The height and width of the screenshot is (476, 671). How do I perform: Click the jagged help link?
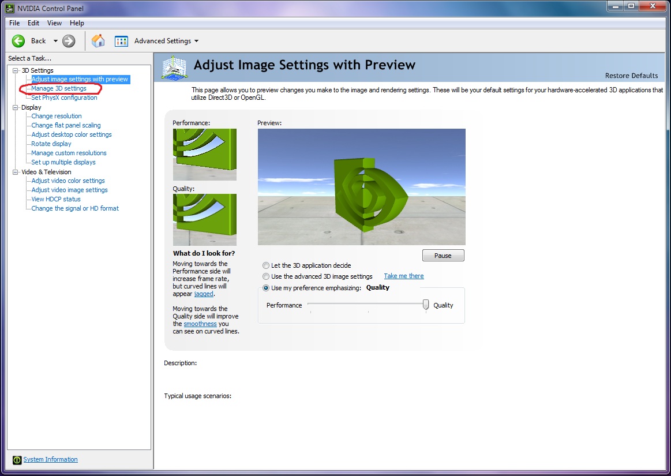point(204,294)
